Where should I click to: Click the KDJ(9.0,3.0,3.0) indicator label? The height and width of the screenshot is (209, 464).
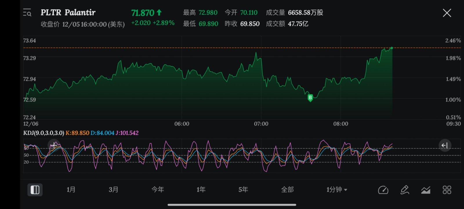[43, 133]
